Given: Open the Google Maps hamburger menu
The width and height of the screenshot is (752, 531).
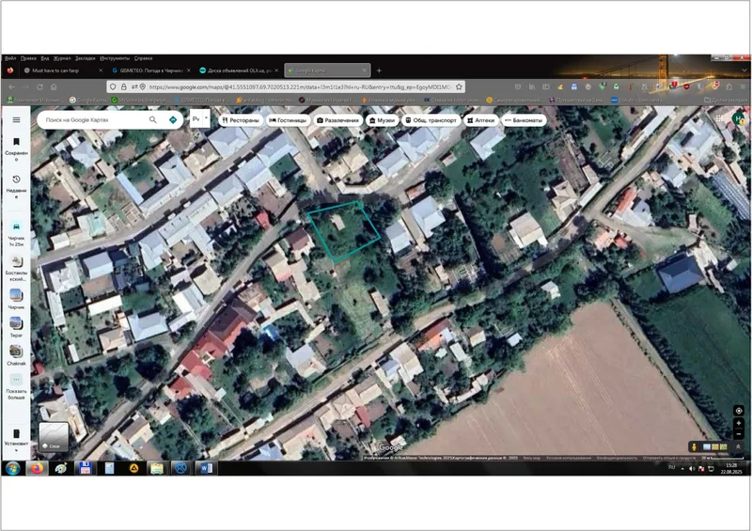Looking at the screenshot, I should 16,120.
